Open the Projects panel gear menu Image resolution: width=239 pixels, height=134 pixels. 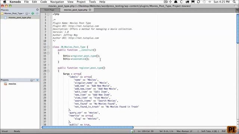pyautogui.click(x=32, y=80)
